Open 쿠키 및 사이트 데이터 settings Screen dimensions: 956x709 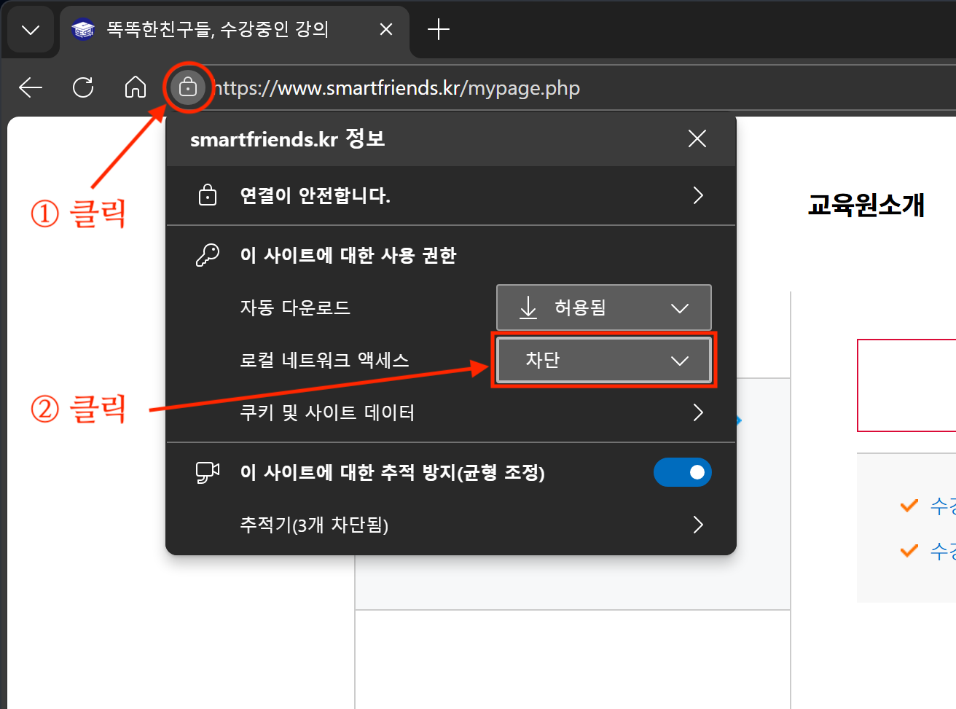point(697,412)
